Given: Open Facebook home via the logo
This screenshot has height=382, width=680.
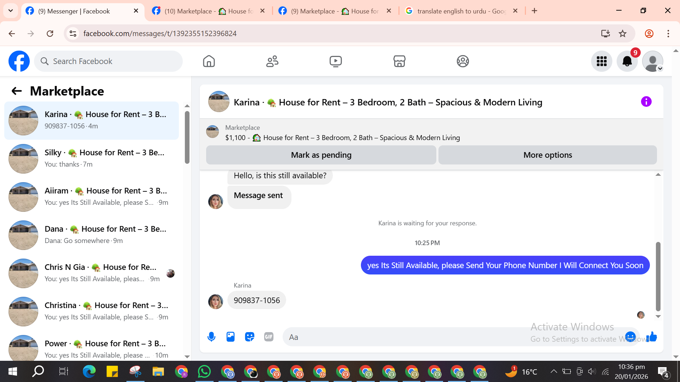Looking at the screenshot, I should [19, 61].
